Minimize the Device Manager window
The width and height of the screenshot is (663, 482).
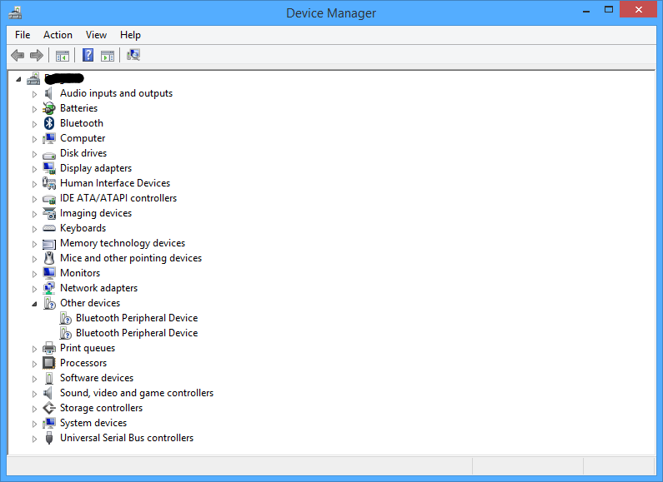[586, 10]
